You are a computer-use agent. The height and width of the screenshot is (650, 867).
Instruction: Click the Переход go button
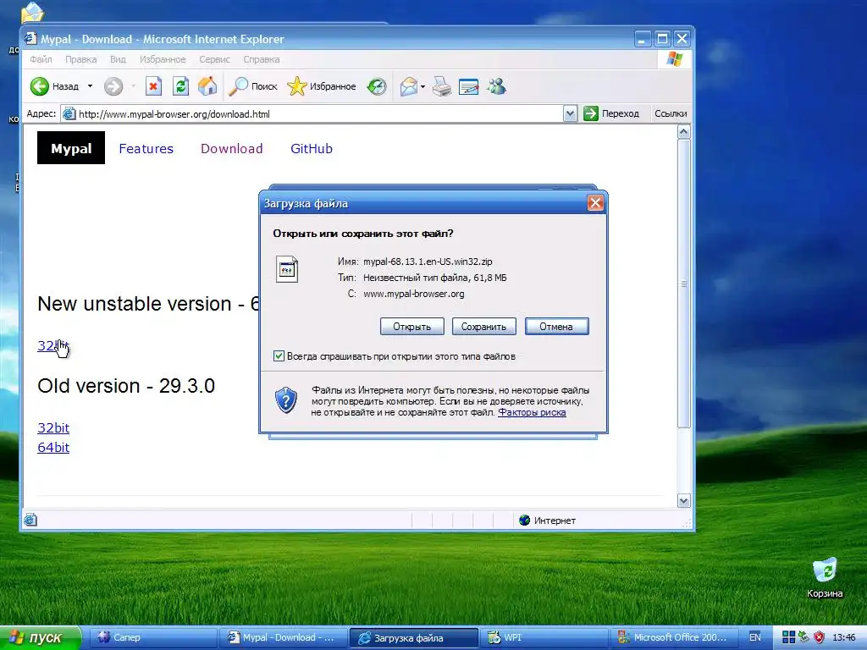[610, 113]
